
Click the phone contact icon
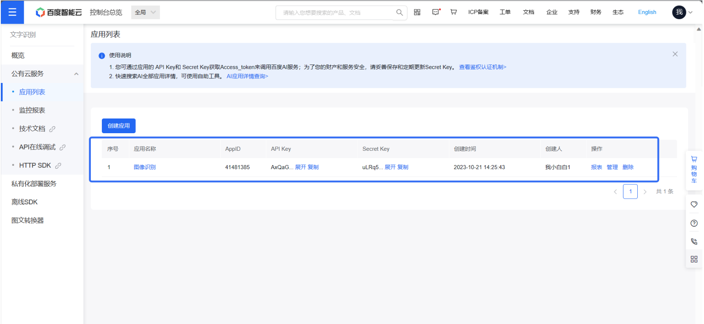pyautogui.click(x=694, y=241)
